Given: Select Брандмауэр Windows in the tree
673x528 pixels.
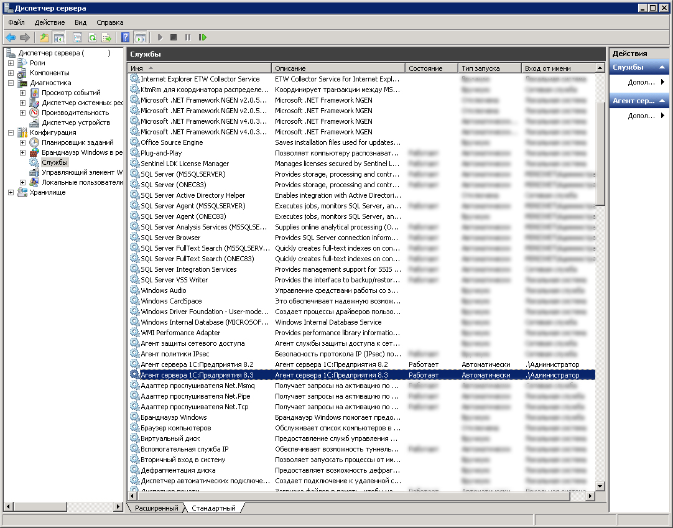Looking at the screenshot, I should pos(81,152).
